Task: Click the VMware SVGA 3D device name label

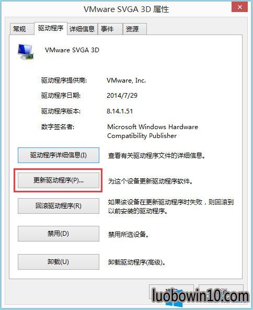Action: click(72, 50)
